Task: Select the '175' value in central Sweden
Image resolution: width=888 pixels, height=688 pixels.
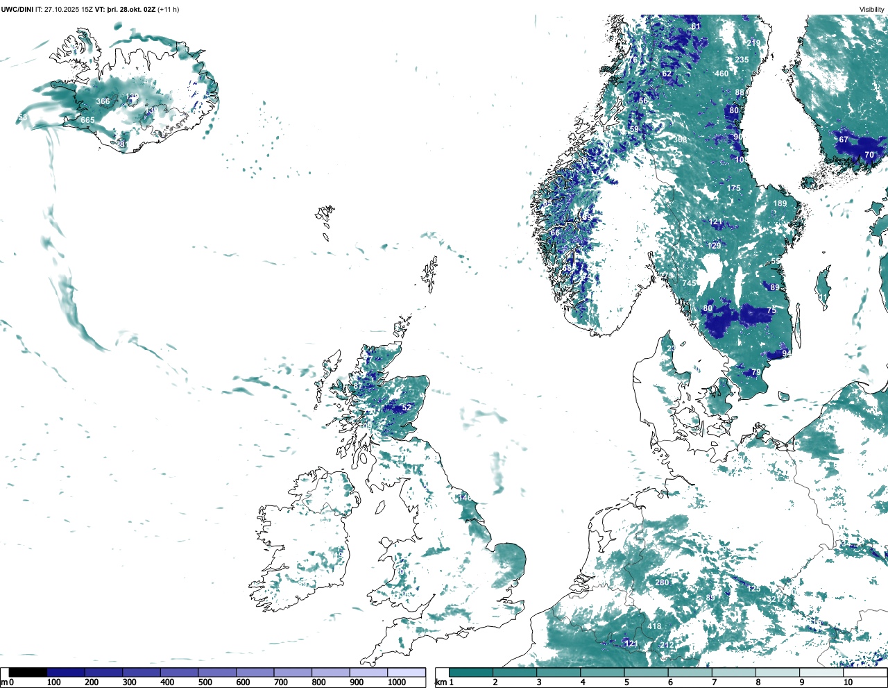Action: tap(733, 188)
